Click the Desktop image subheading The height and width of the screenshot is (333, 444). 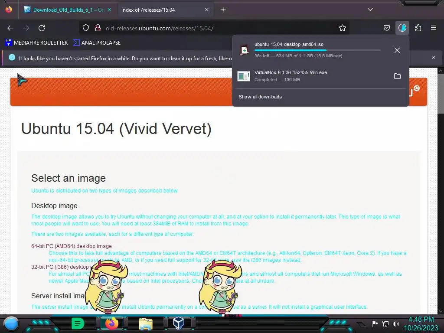point(54,206)
